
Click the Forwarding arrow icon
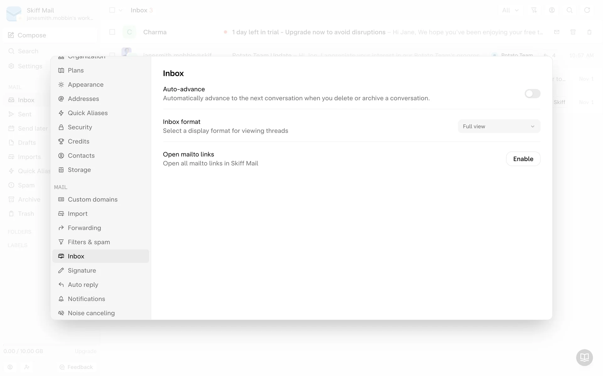pos(61,228)
